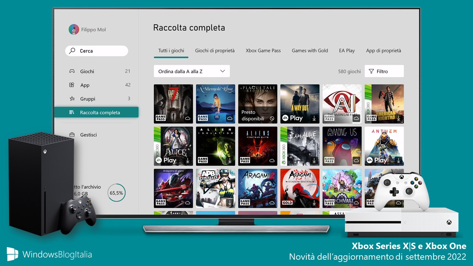Click the books icon beside Raccolta completa
Screen dimensions: 473x266
72,112
